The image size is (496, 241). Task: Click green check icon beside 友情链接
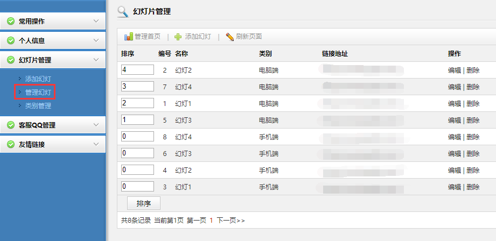point(11,145)
